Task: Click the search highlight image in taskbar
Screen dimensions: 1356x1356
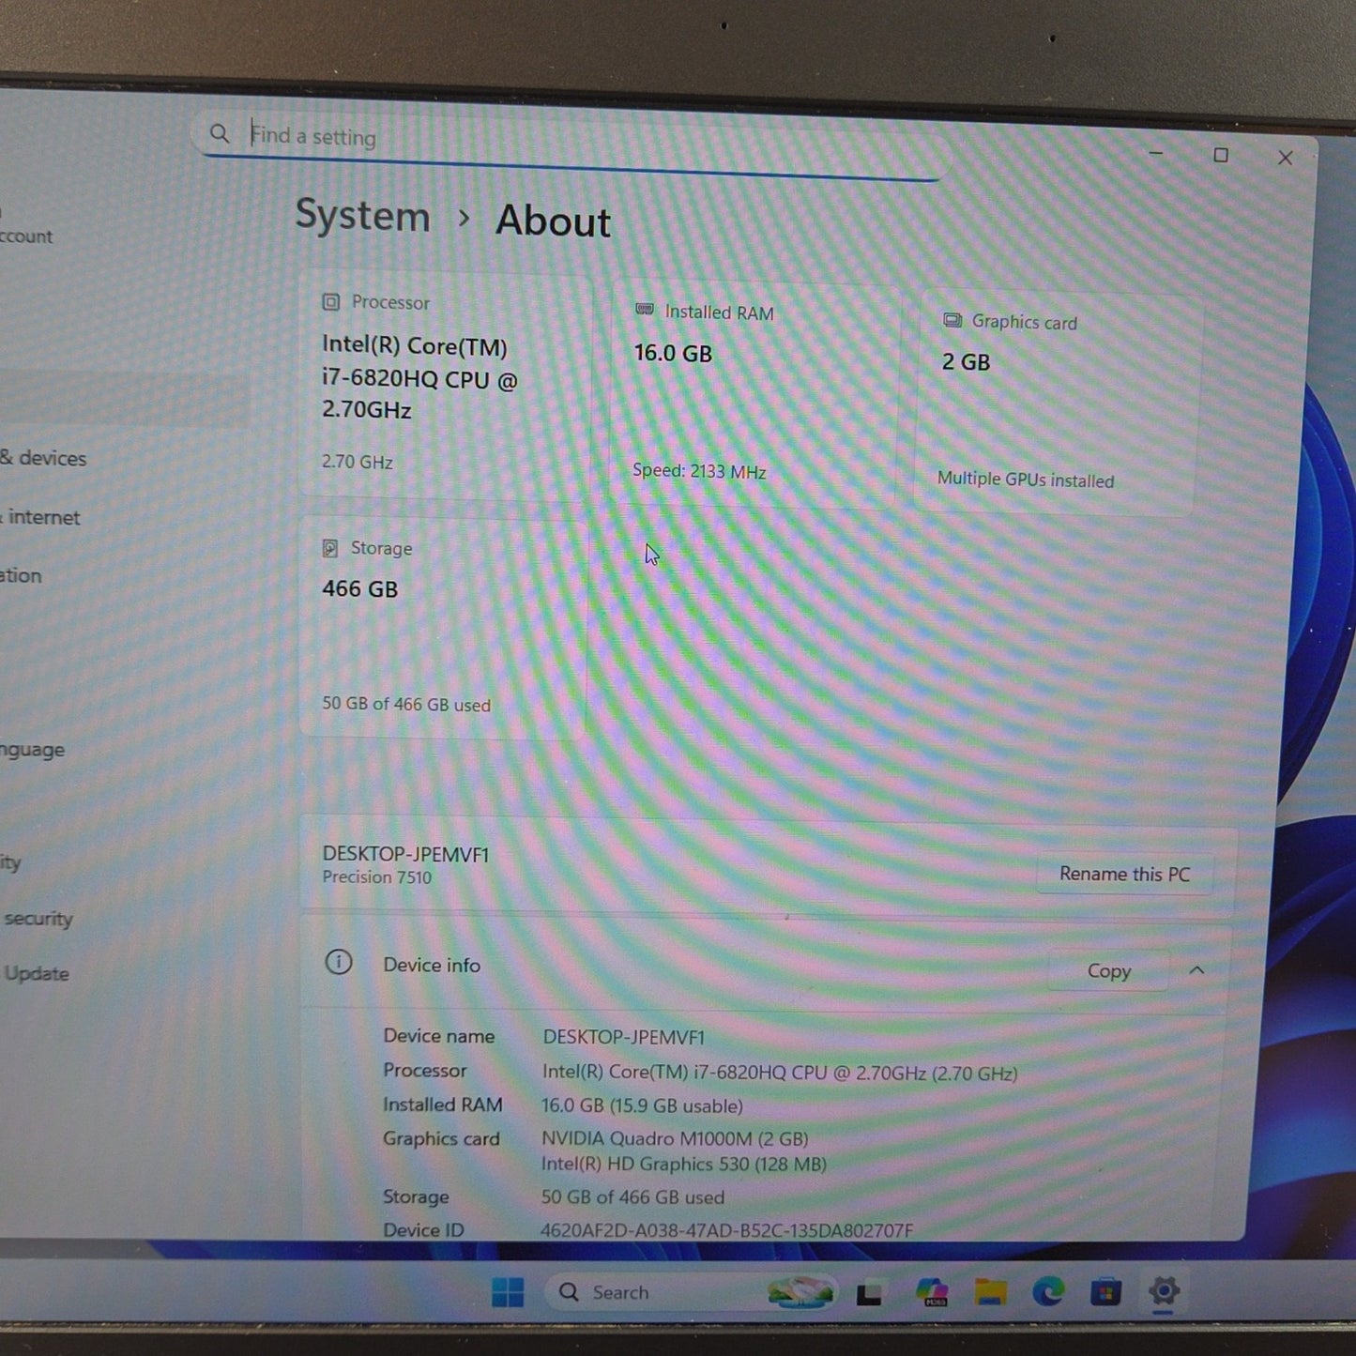Action: (800, 1292)
